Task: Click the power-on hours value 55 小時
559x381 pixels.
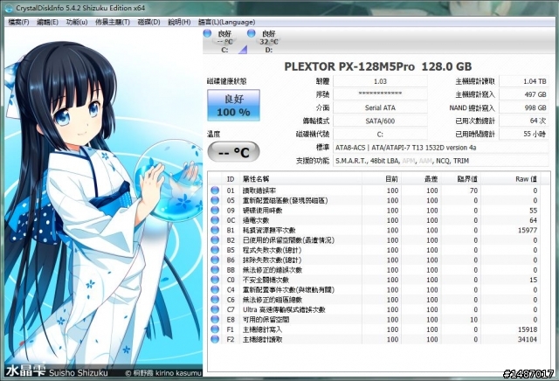Action: pos(524,134)
